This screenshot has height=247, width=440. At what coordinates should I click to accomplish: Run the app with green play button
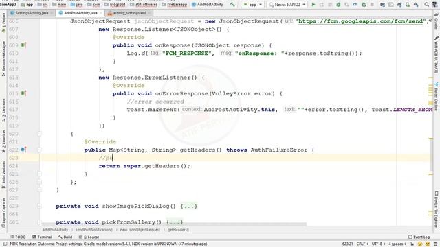313,5
